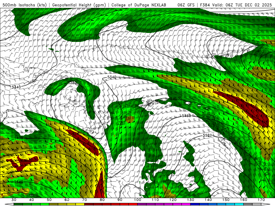Click the 'Valid: 06Z TUE DEC 02 2025' text
Viewport: 275px width, 206px height.
pyautogui.click(x=242, y=5)
